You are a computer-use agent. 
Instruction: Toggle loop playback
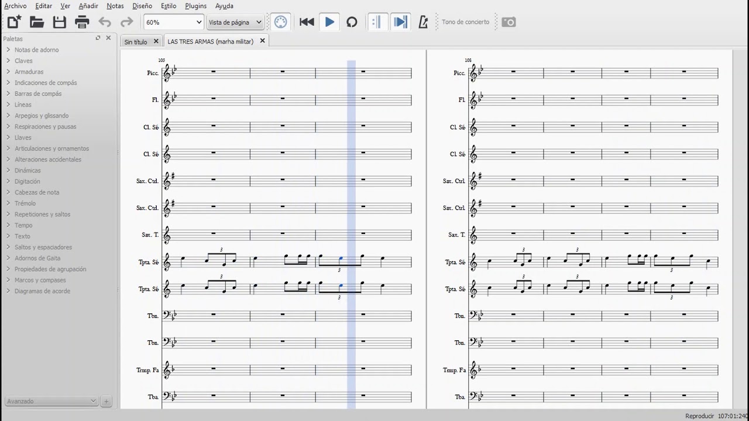pos(352,22)
